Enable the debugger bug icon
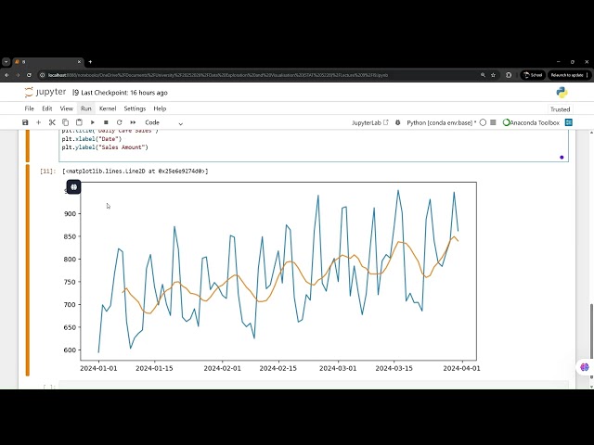 click(398, 122)
